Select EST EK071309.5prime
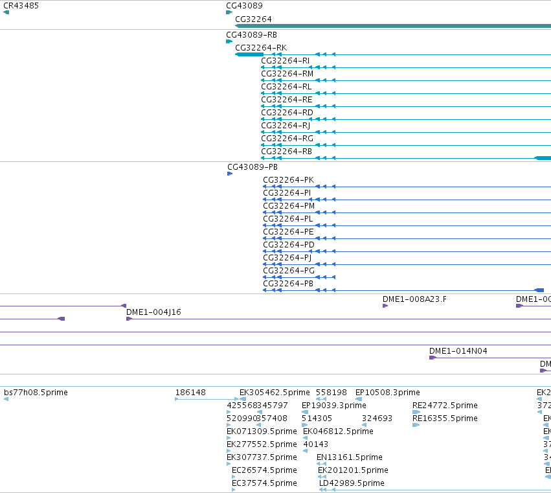Screen dimensions: 551x493 pos(262,431)
